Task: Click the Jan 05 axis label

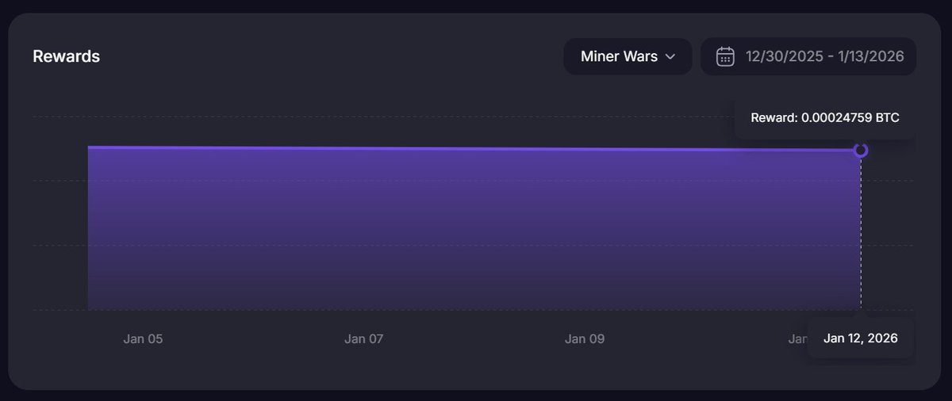Action: pos(143,338)
